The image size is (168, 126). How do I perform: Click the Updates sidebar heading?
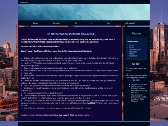point(137,33)
